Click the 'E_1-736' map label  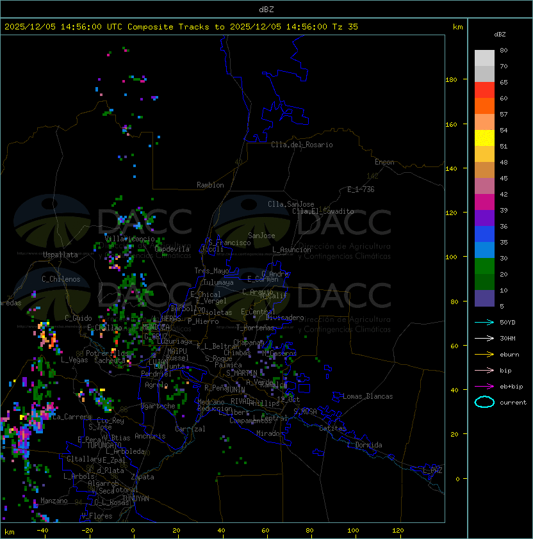(x=361, y=189)
